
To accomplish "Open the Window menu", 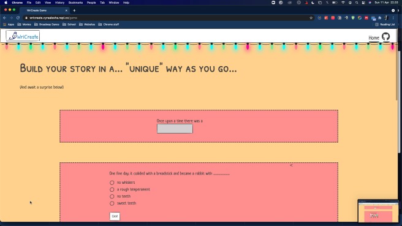I will click(x=114, y=2).
